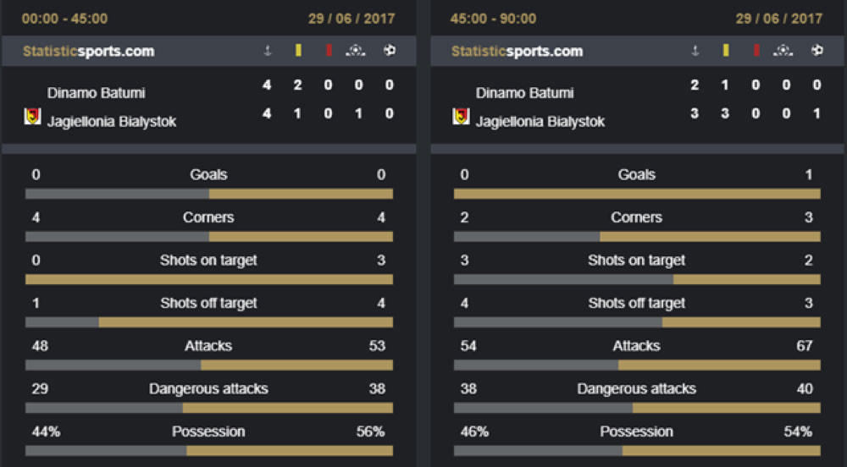847x467 pixels.
Task: Click the 45:00 - 90:00 period label
Action: coord(493,19)
